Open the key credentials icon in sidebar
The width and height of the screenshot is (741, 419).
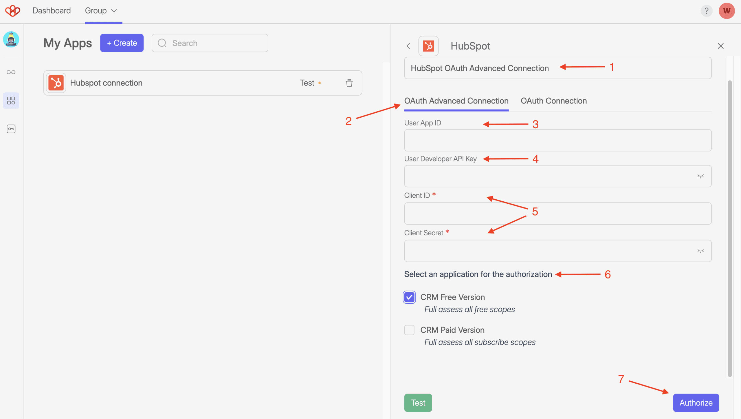[11, 129]
